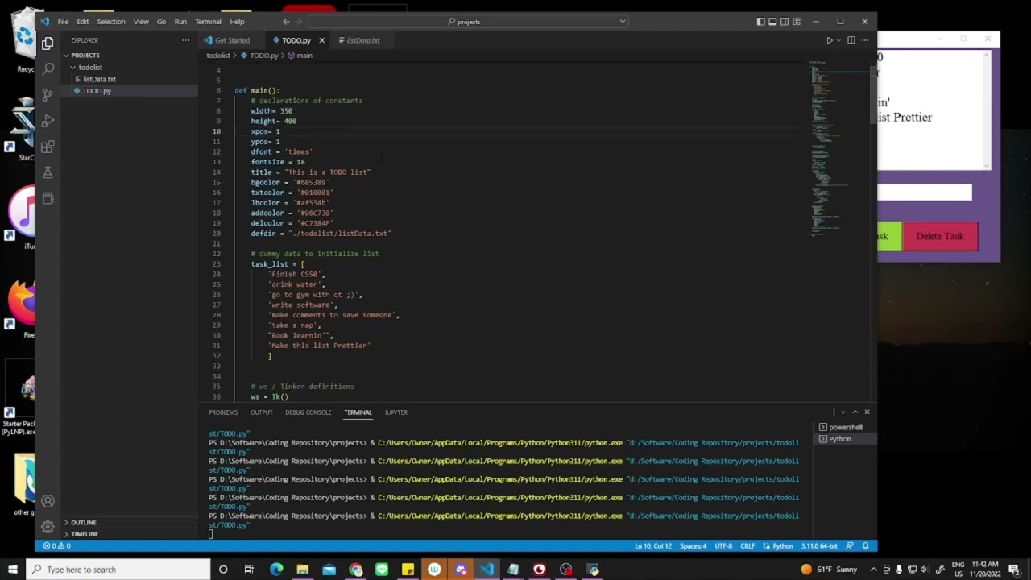Click Python language mode status item
Screen dimensions: 1031x580
coord(783,546)
